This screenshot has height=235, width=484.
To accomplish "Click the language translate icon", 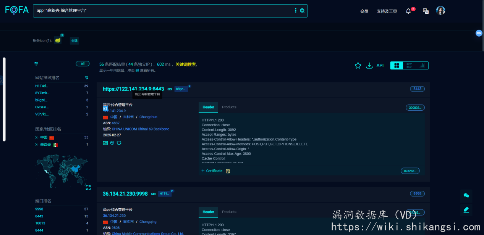I will click(x=426, y=11).
